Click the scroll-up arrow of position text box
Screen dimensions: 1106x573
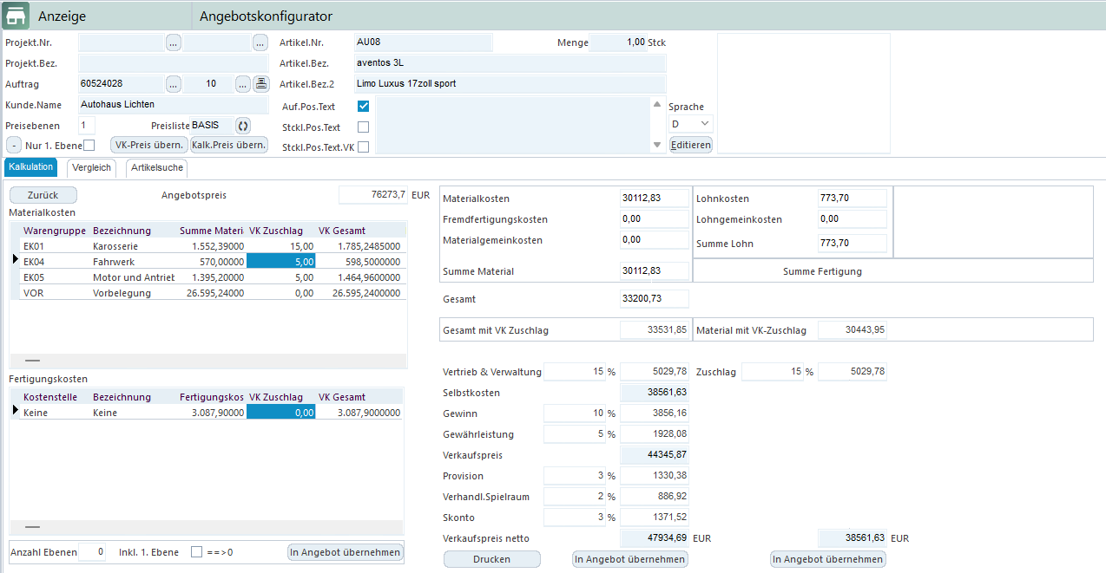point(657,104)
